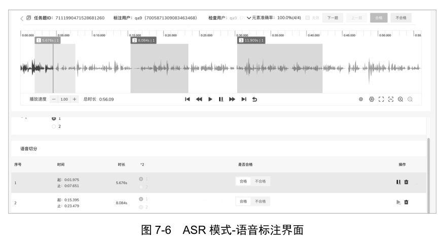Delete segment 1 with the trash icon
The image size is (445, 241).
406,182
